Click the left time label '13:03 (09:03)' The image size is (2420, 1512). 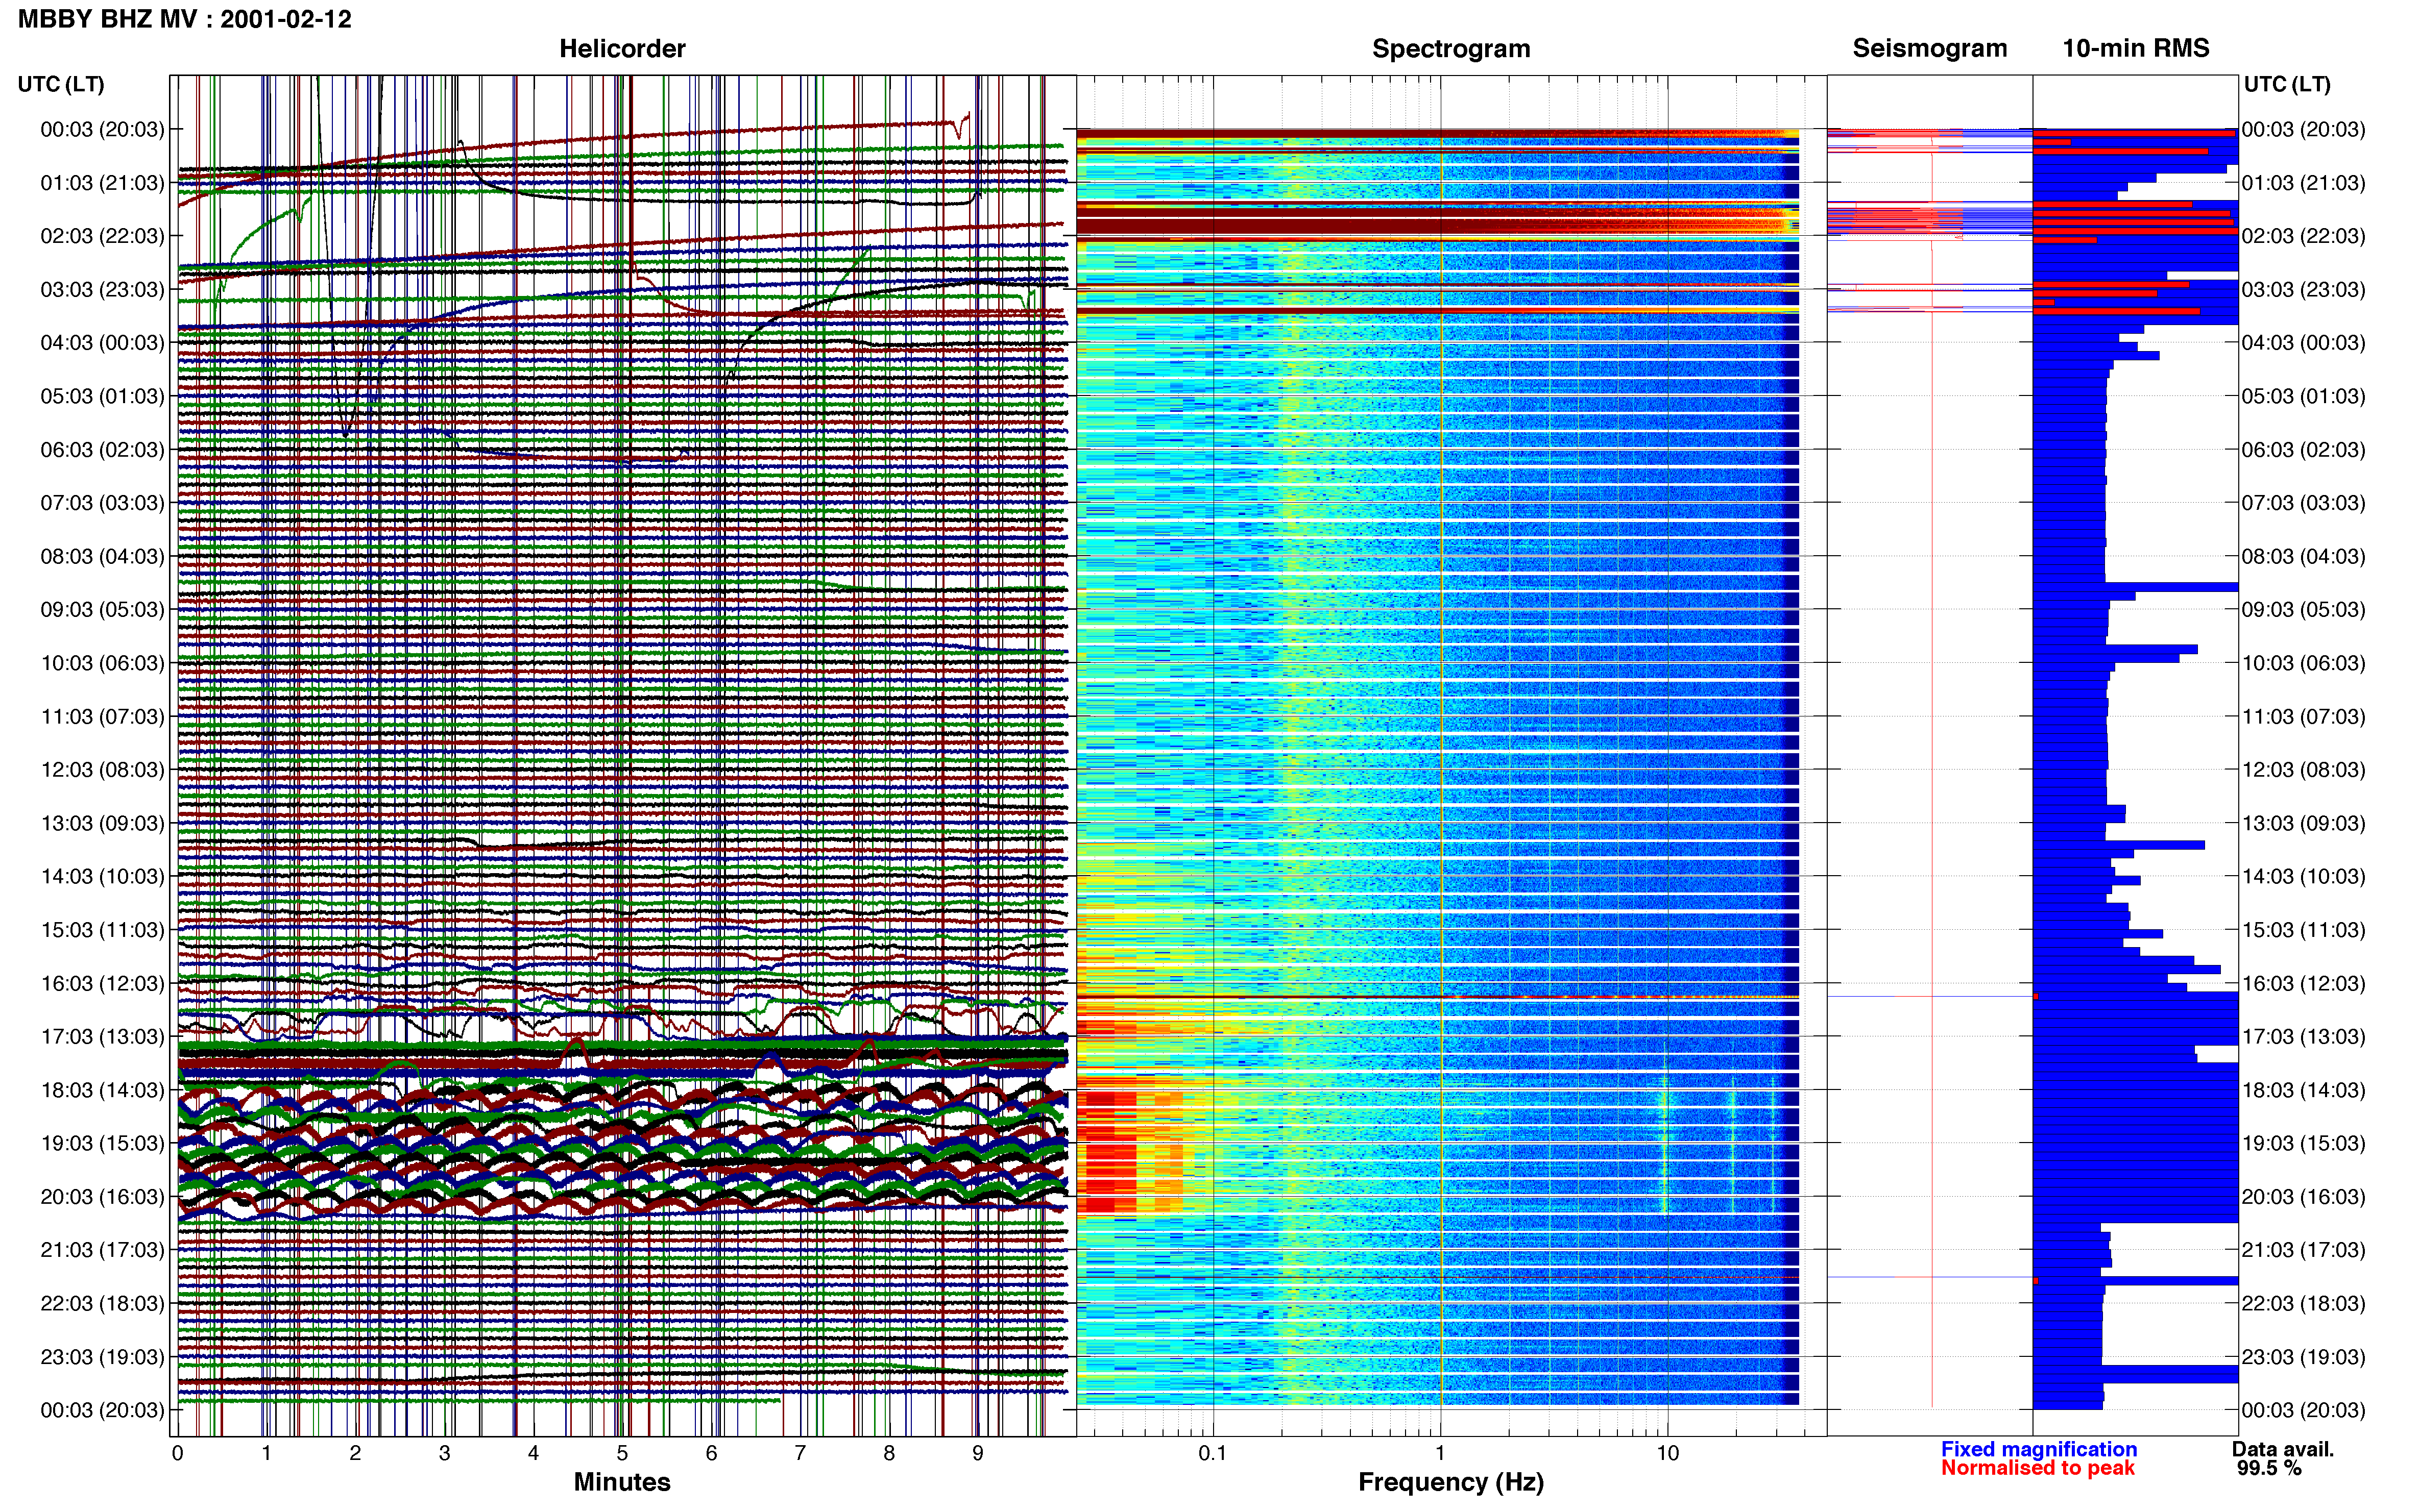102,823
